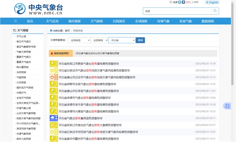
Task: Click lightning icon for 承德市气象台 warning
Action: click(x=54, y=98)
